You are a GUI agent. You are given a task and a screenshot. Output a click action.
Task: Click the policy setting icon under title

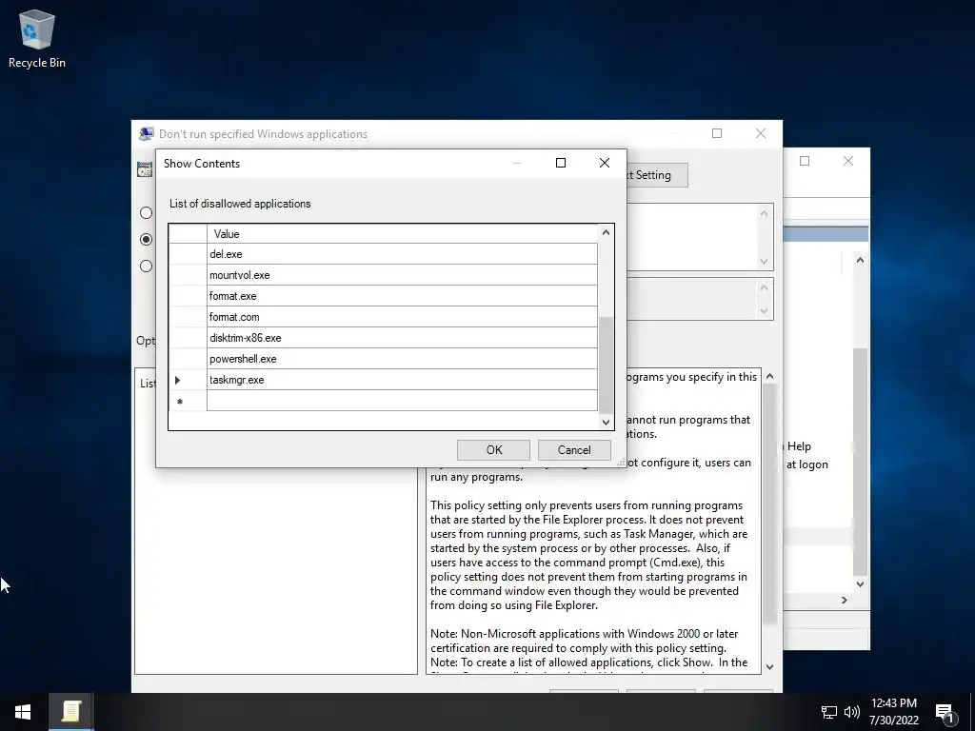pos(145,169)
